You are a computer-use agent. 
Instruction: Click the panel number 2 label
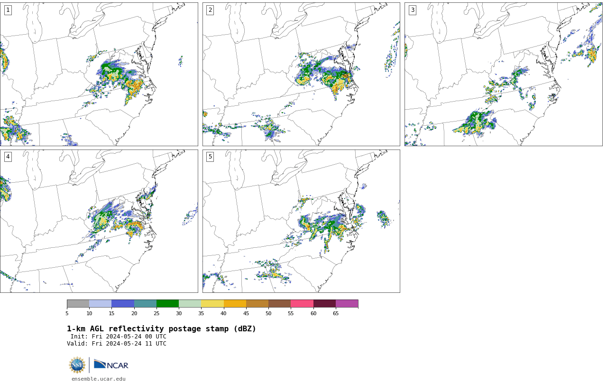(210, 10)
